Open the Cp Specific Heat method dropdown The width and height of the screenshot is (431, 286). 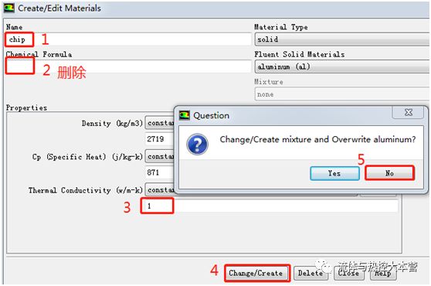point(160,156)
